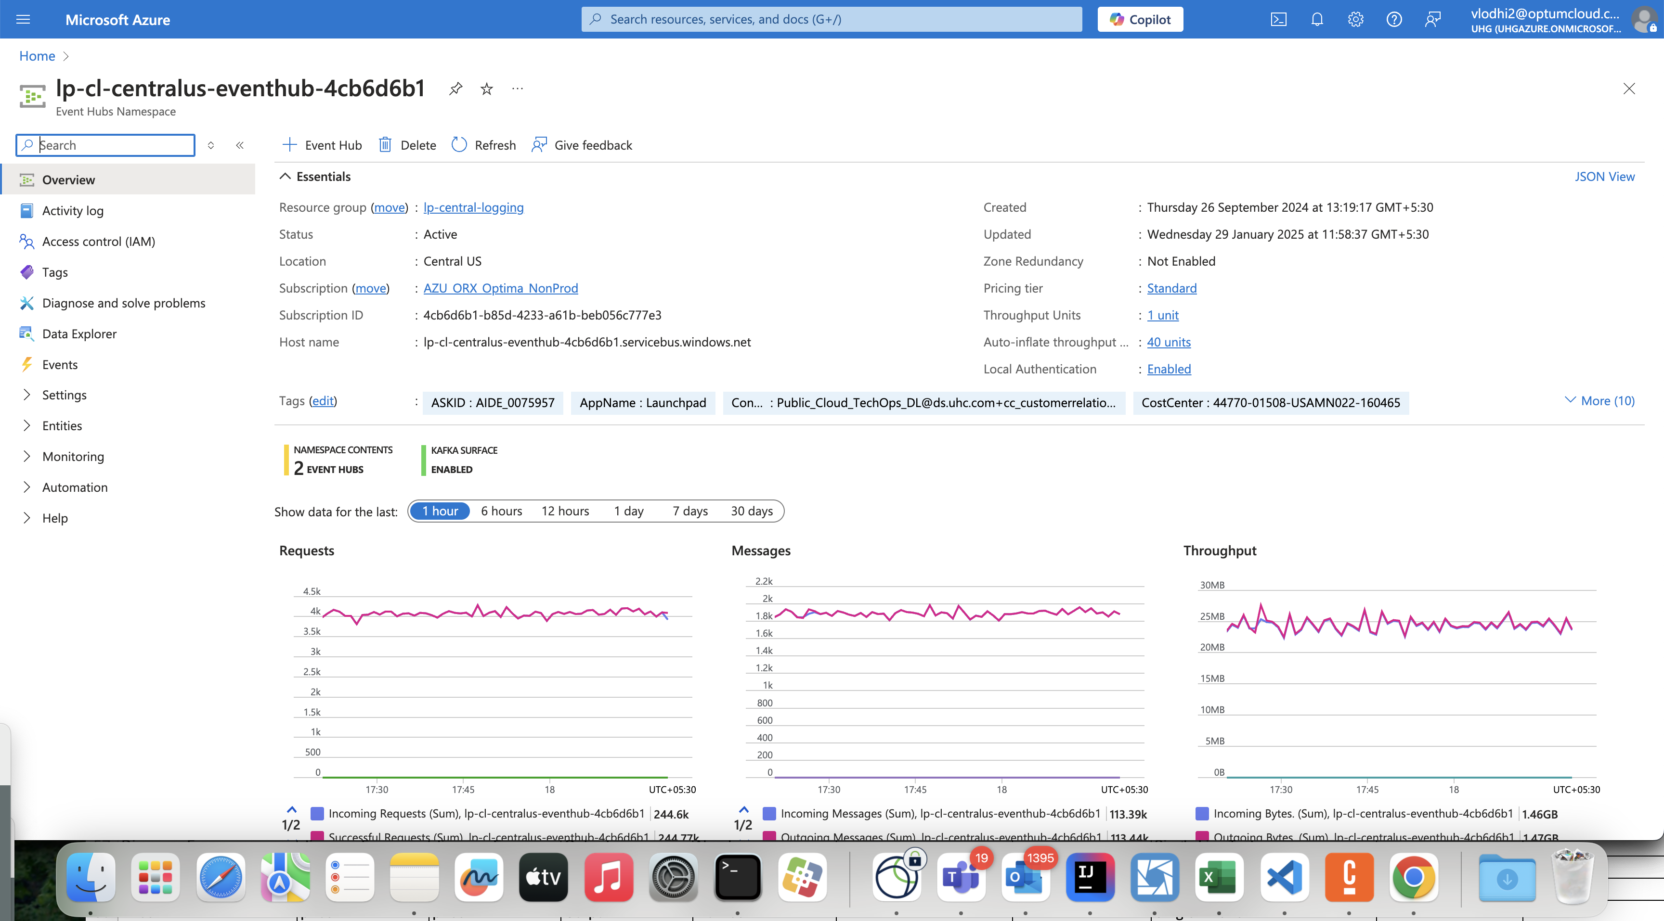
Task: Click the expand/collapse all menu arrows
Action: (x=210, y=145)
